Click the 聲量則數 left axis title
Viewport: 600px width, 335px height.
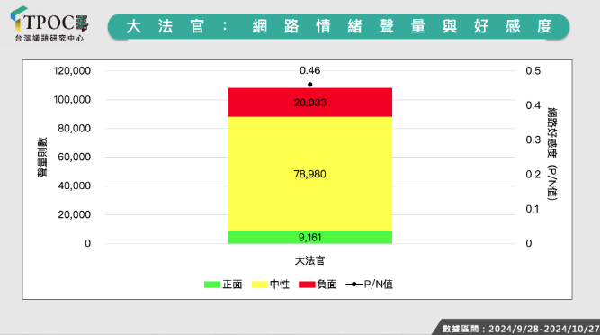click(42, 158)
